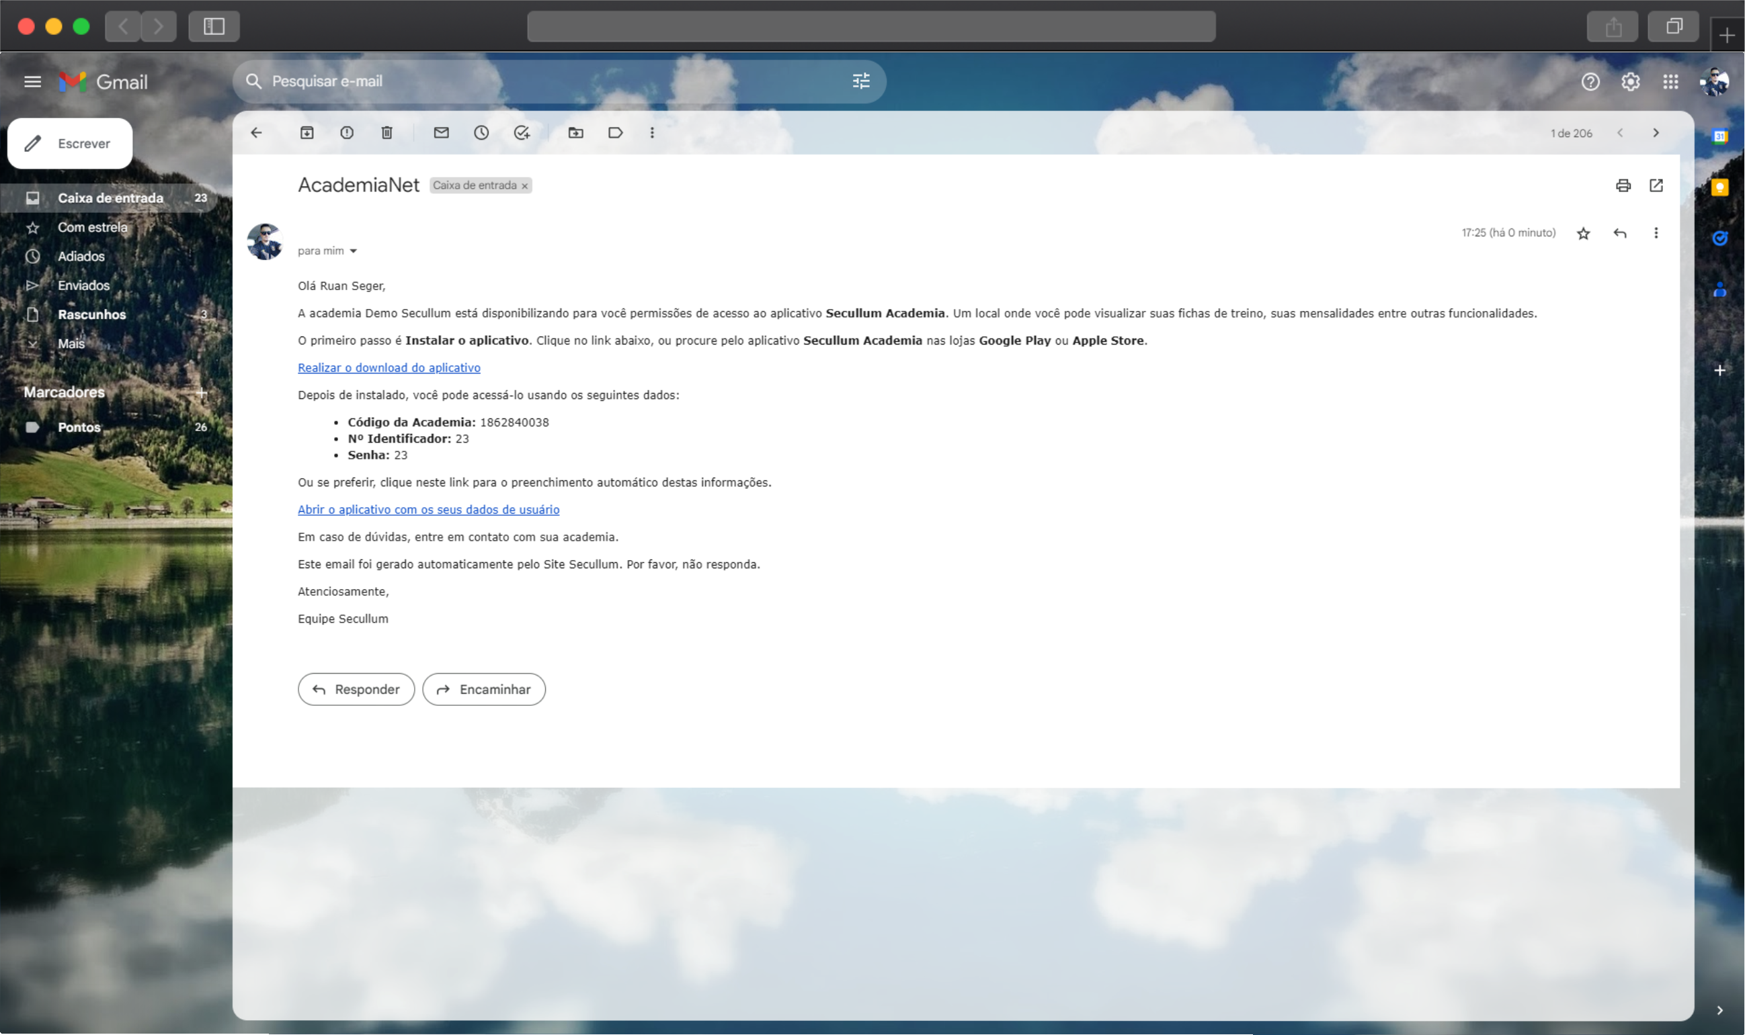This screenshot has height=1035, width=1745.
Task: Toggle the main menu hamburger icon
Action: [x=32, y=81]
